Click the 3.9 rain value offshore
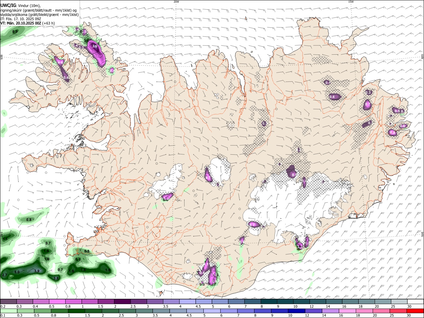 click(x=37, y=271)
